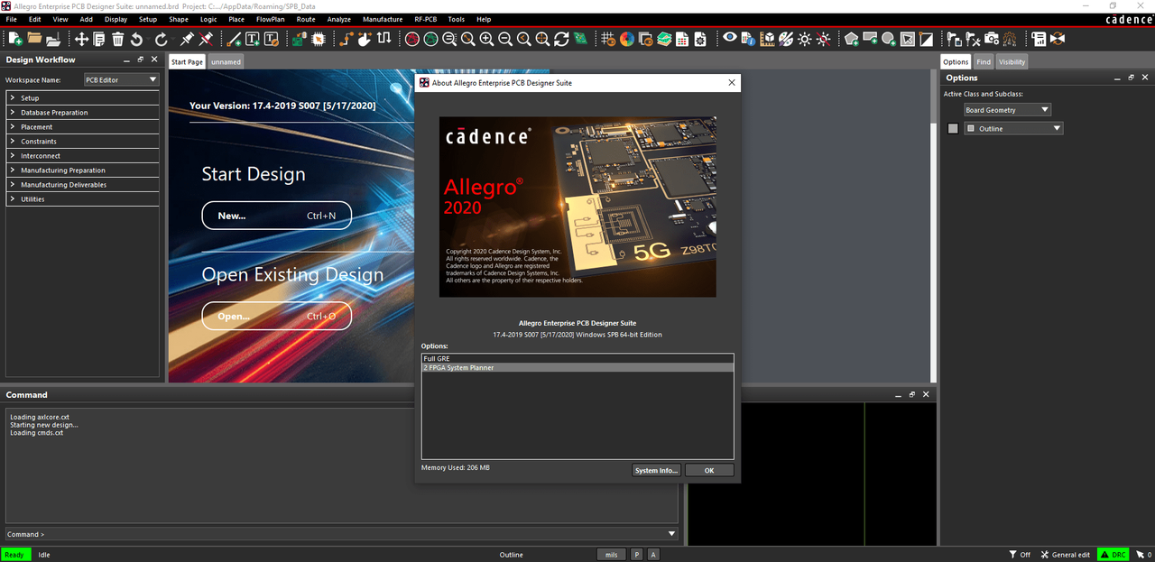Click the Refresh display arrows icon
The height and width of the screenshot is (562, 1155).
click(x=561, y=39)
